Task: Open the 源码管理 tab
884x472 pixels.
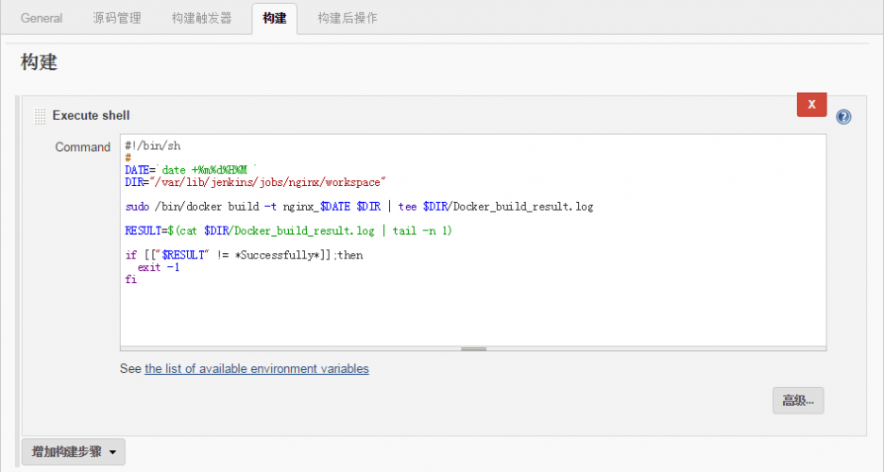Action: point(117,18)
